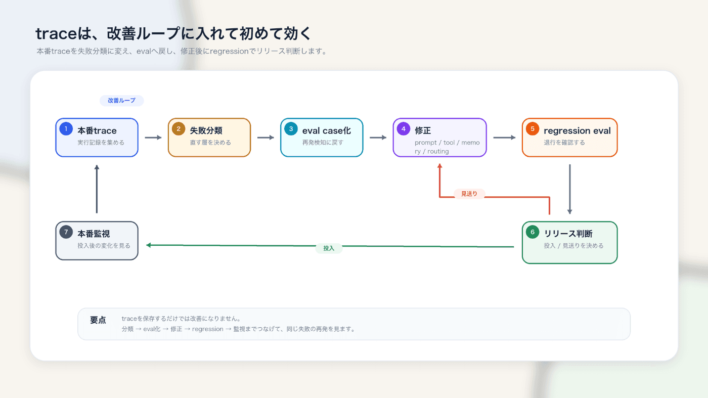Click the subtitle beginning 本番traceを失敗分類に変え
708x398 pixels.
pos(182,51)
